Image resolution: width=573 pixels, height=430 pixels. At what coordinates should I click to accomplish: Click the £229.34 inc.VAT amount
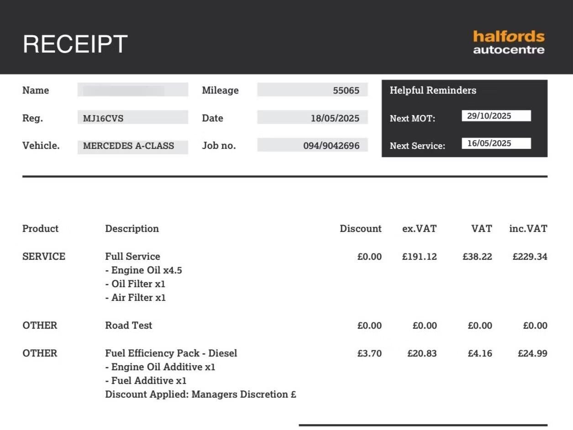coord(530,257)
